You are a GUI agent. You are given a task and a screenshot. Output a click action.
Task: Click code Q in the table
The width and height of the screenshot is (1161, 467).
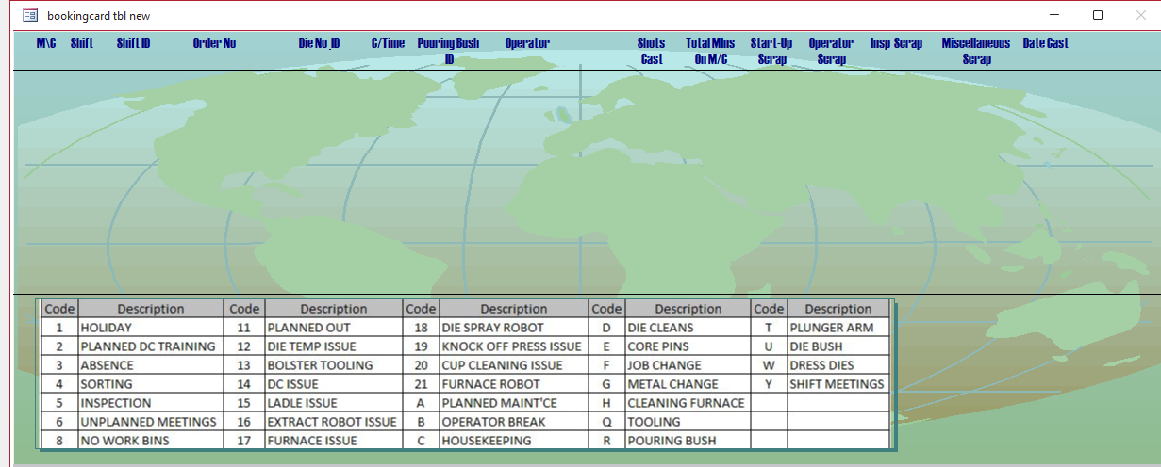pyautogui.click(x=606, y=422)
